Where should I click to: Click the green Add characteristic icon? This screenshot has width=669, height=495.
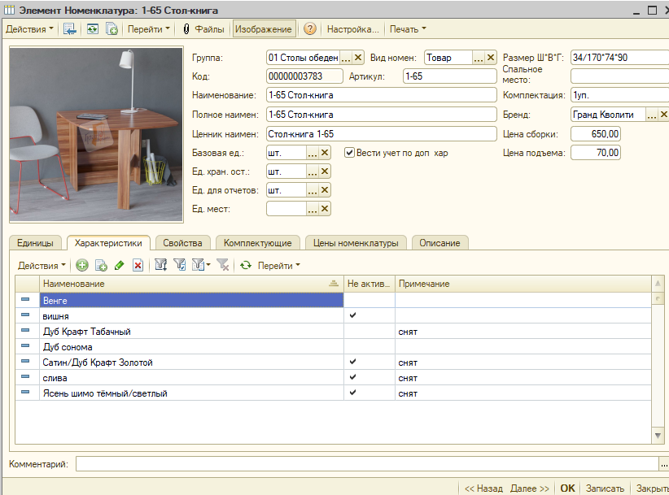tap(81, 265)
